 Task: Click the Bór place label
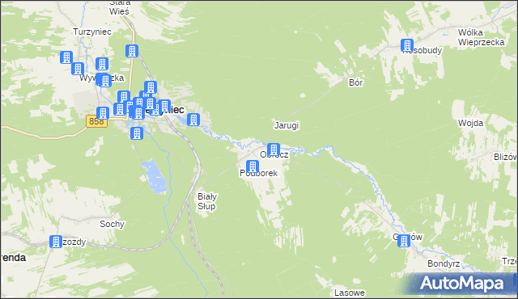click(356, 82)
